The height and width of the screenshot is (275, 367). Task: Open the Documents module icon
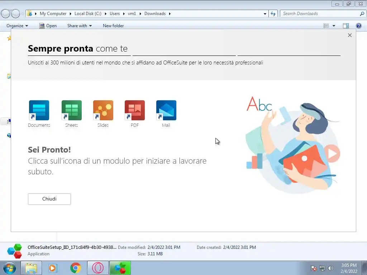[39, 110]
